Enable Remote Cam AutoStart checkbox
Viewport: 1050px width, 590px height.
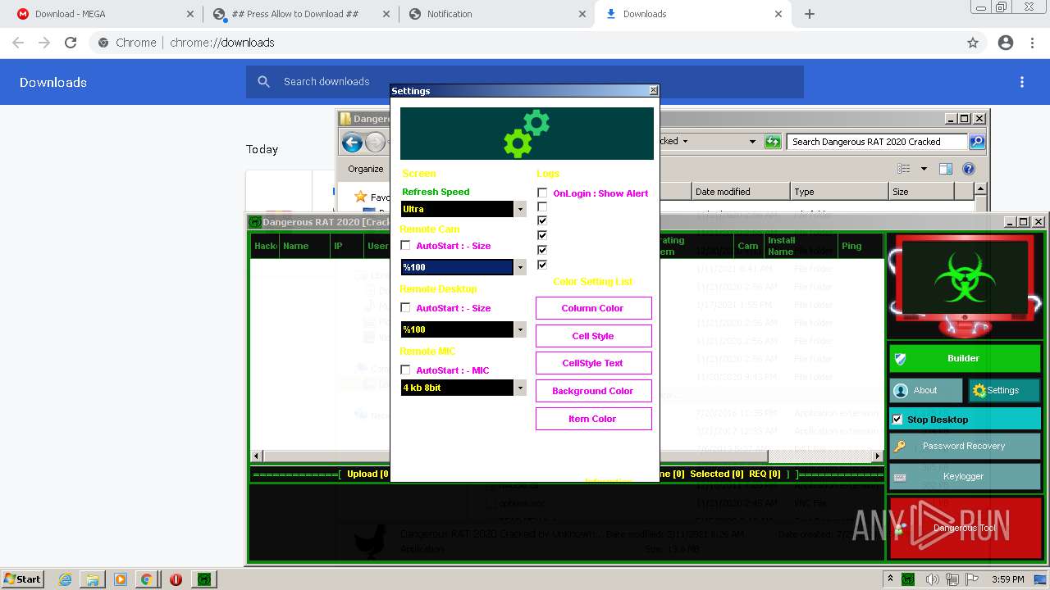click(x=405, y=245)
